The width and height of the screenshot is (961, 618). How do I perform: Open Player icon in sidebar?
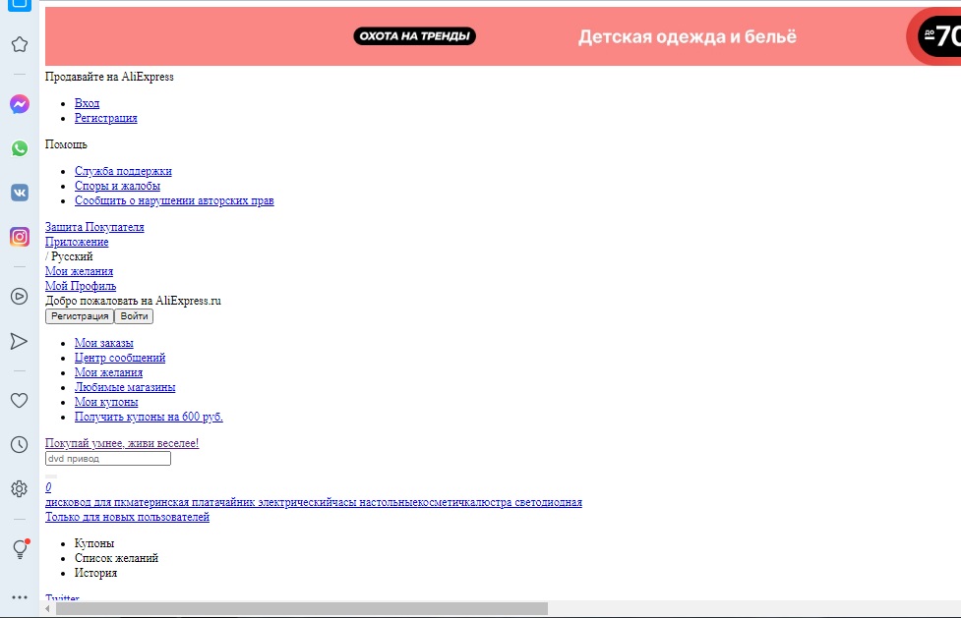[x=20, y=297]
